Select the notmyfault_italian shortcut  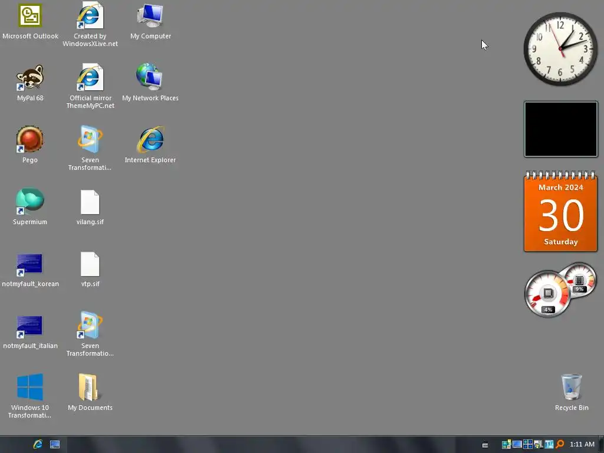(x=30, y=331)
